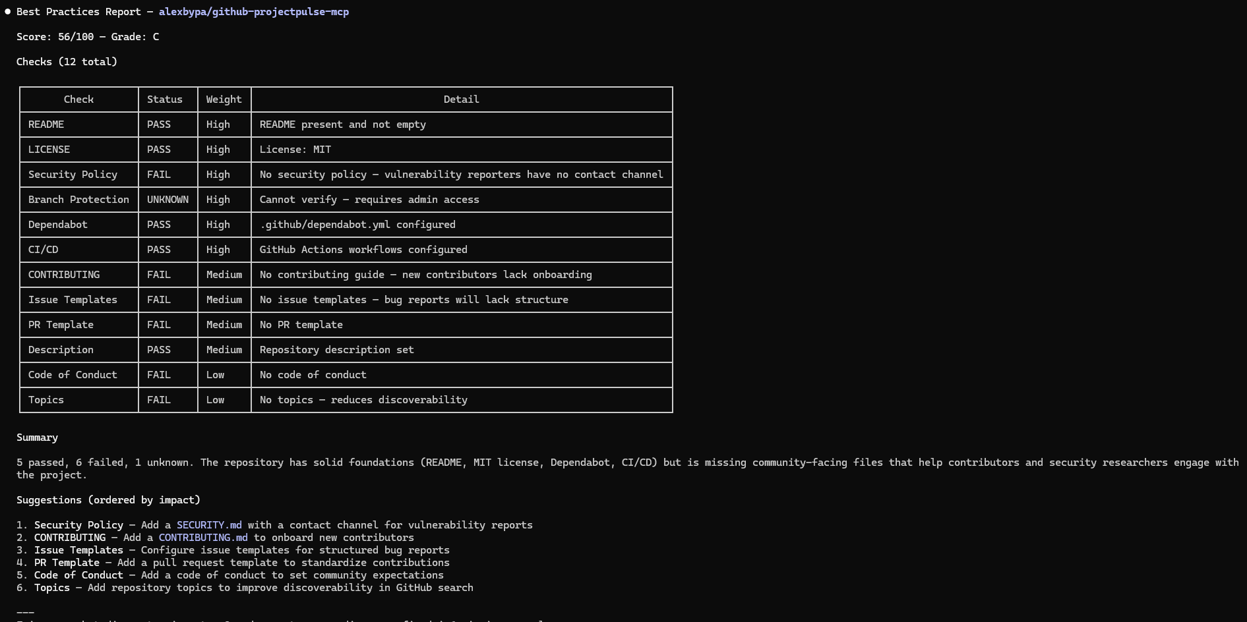Click the CI/CD check cell
1247x622 pixels.
[79, 250]
